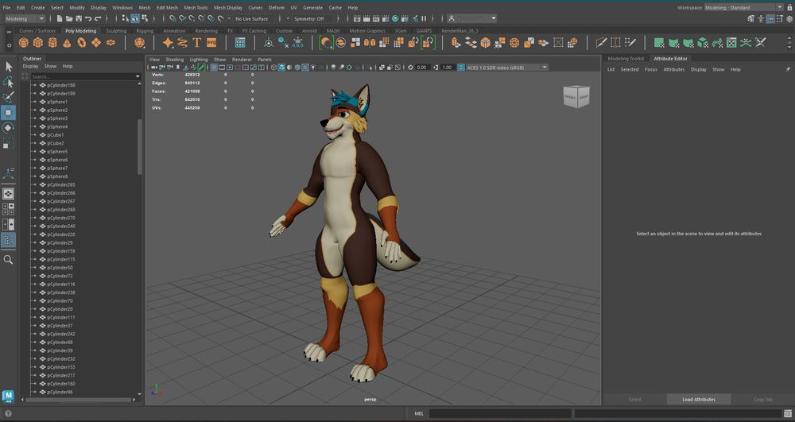Expand the pSphere1 node in Outliner
This screenshot has height=422, width=795.
coord(34,102)
